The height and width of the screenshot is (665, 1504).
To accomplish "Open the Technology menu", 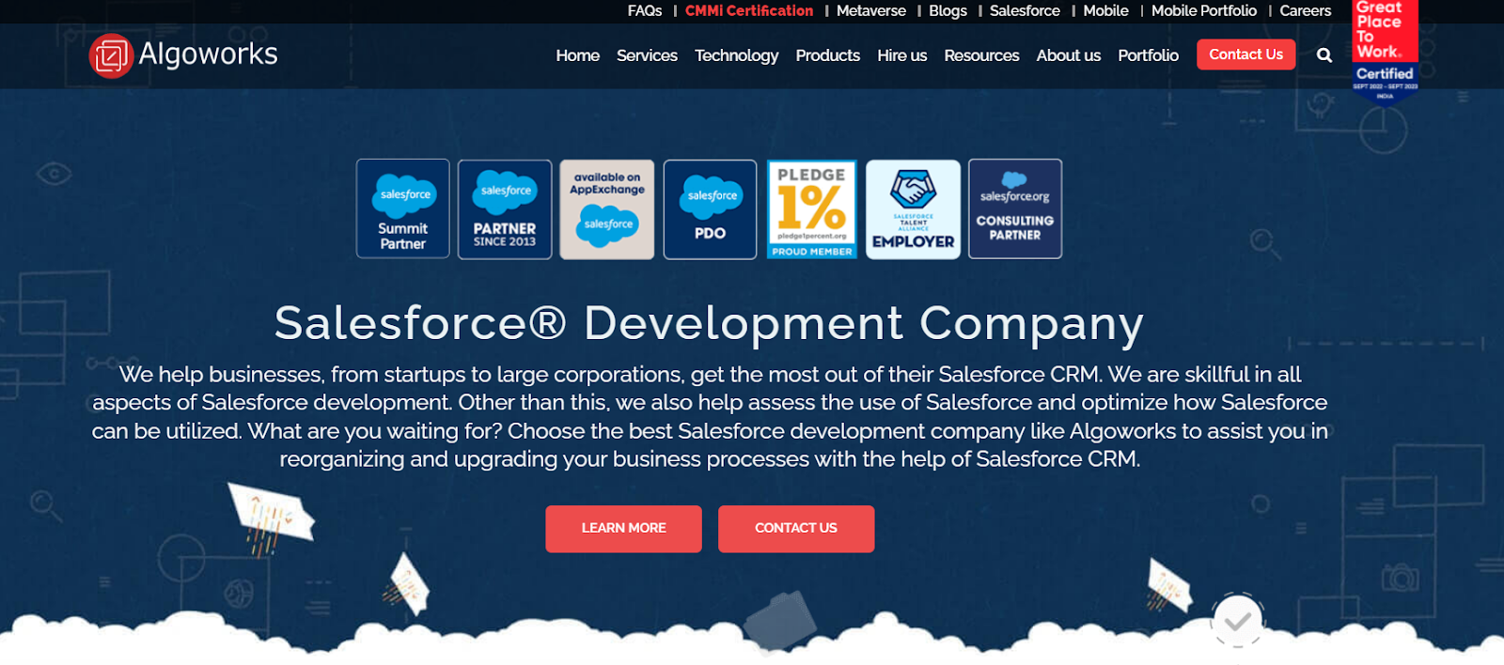I will coord(736,55).
